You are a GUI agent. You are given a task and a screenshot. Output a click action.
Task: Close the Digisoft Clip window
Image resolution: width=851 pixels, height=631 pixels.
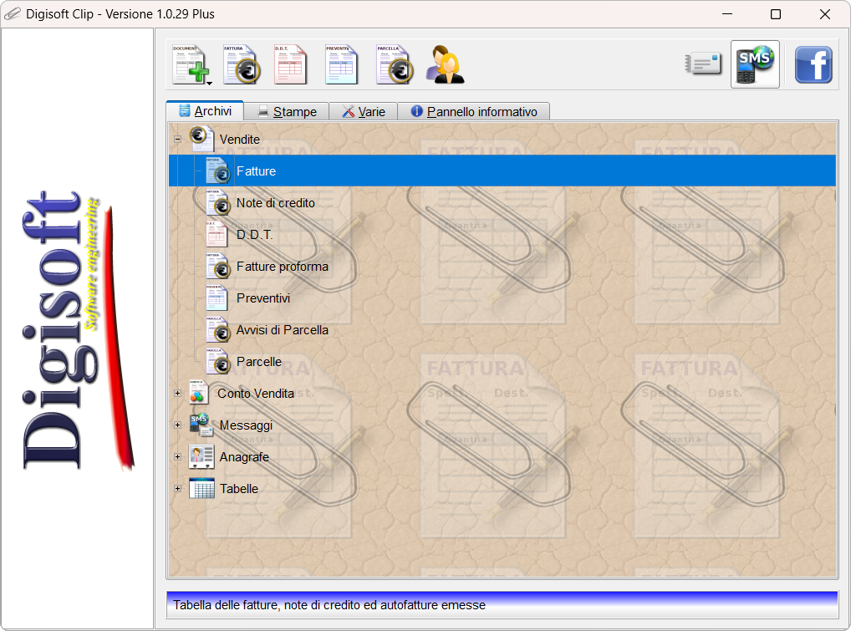click(825, 14)
